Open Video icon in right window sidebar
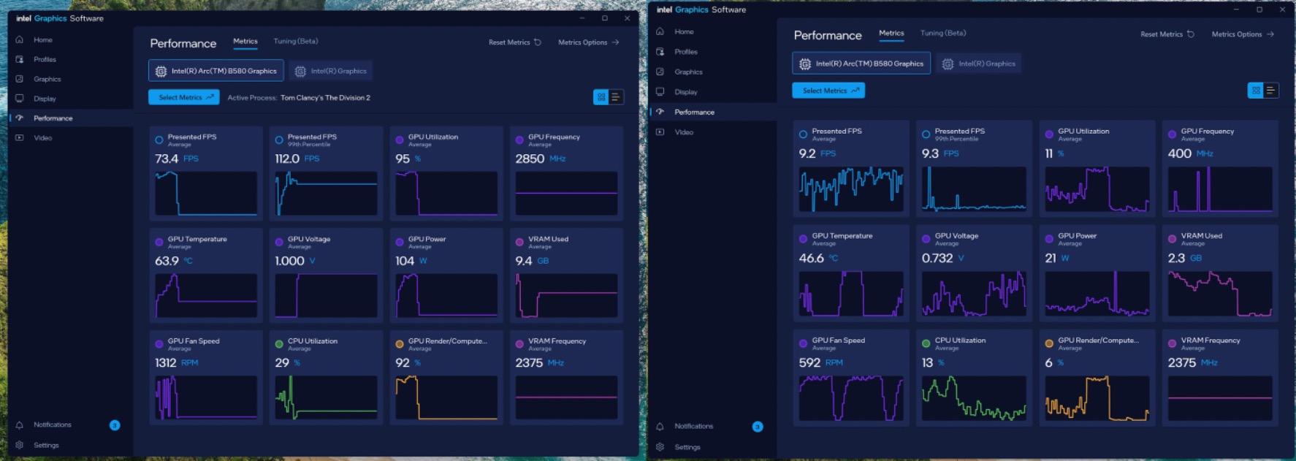 (660, 132)
